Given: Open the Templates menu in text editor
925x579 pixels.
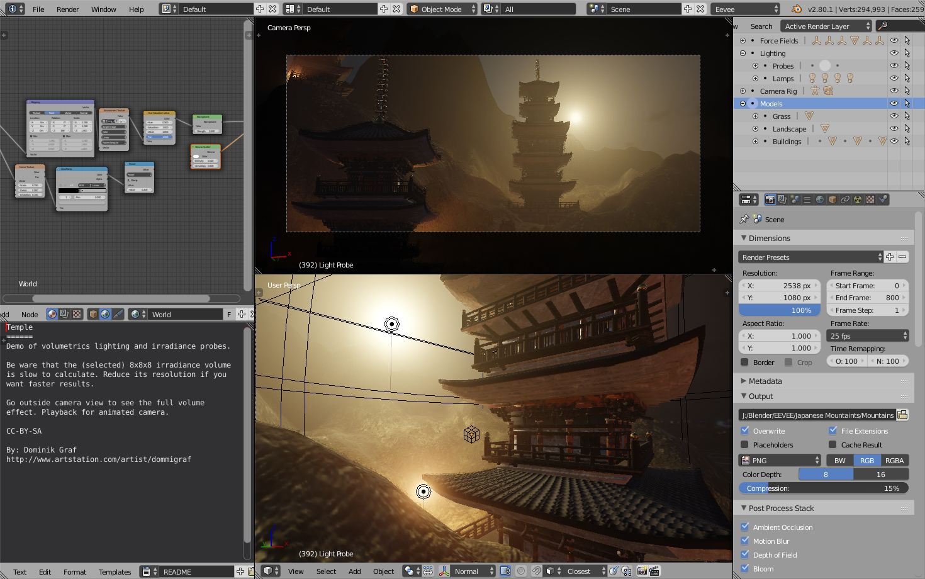Looking at the screenshot, I should point(115,572).
